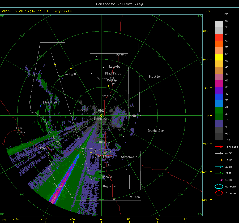The height and width of the screenshot is (223, 239).
Task: Select the magenta swatch near 42 dBZ
Action: pos(219,84)
